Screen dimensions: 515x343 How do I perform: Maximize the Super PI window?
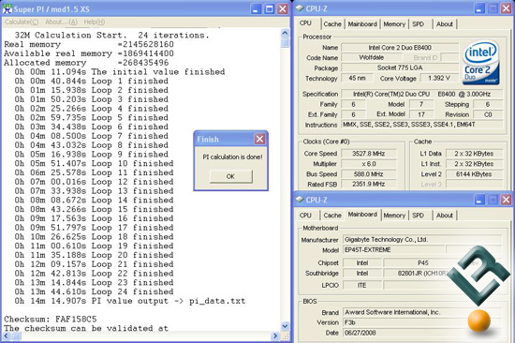click(x=270, y=8)
